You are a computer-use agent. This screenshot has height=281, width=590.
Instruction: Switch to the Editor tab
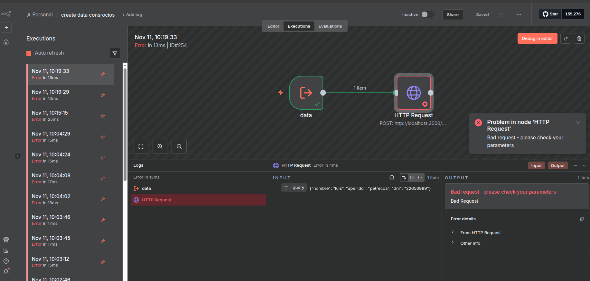pyautogui.click(x=273, y=26)
